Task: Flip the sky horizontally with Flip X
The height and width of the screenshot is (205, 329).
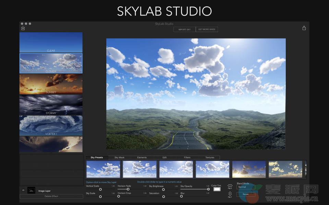Action: (x=230, y=186)
